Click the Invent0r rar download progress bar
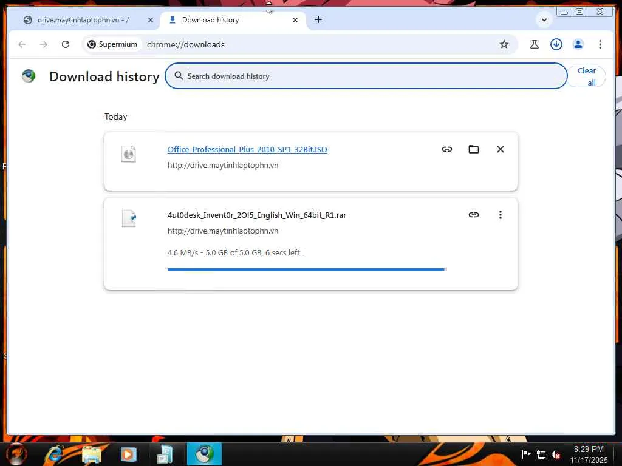The width and height of the screenshot is (622, 466). pos(307,269)
